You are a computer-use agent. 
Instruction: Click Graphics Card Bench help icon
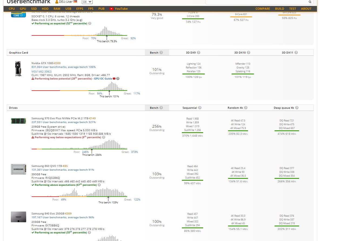click(x=161, y=52)
